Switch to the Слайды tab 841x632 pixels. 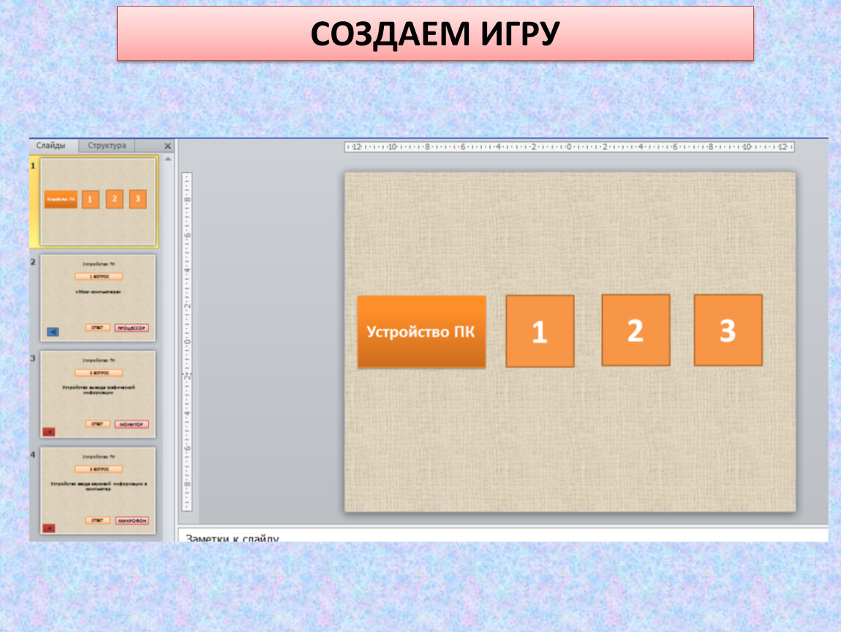point(51,146)
